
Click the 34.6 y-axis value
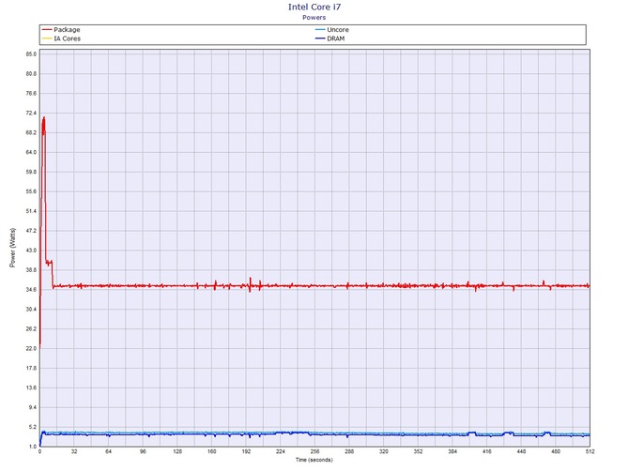[x=31, y=289]
